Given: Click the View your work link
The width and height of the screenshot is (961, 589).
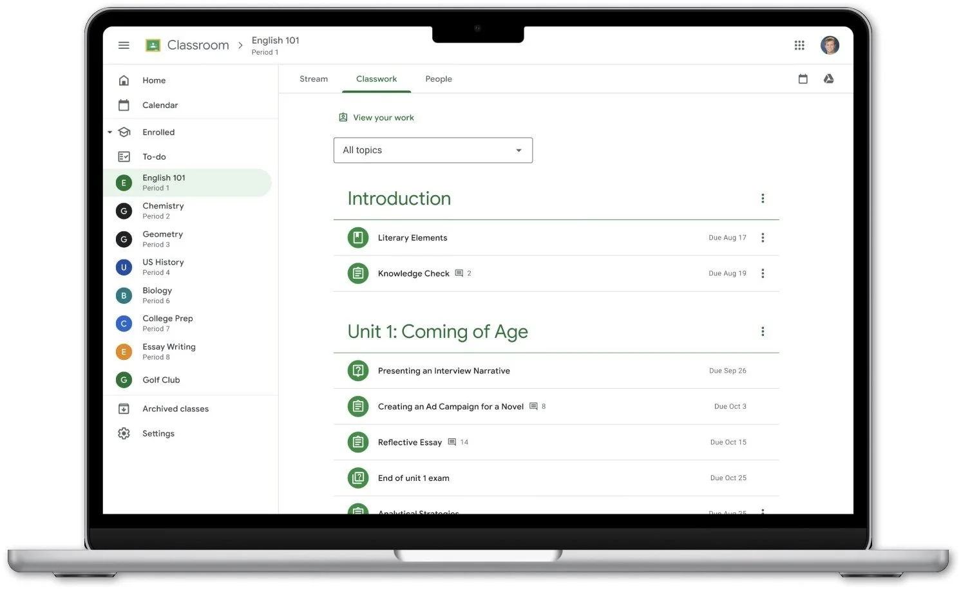Looking at the screenshot, I should point(383,117).
